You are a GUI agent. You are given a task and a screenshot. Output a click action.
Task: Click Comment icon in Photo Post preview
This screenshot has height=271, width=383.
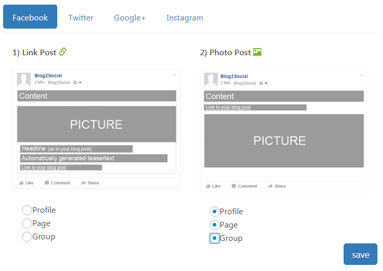tap(234, 186)
